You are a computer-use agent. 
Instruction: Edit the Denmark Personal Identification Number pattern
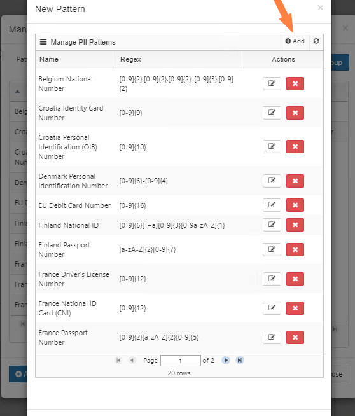[x=272, y=181]
